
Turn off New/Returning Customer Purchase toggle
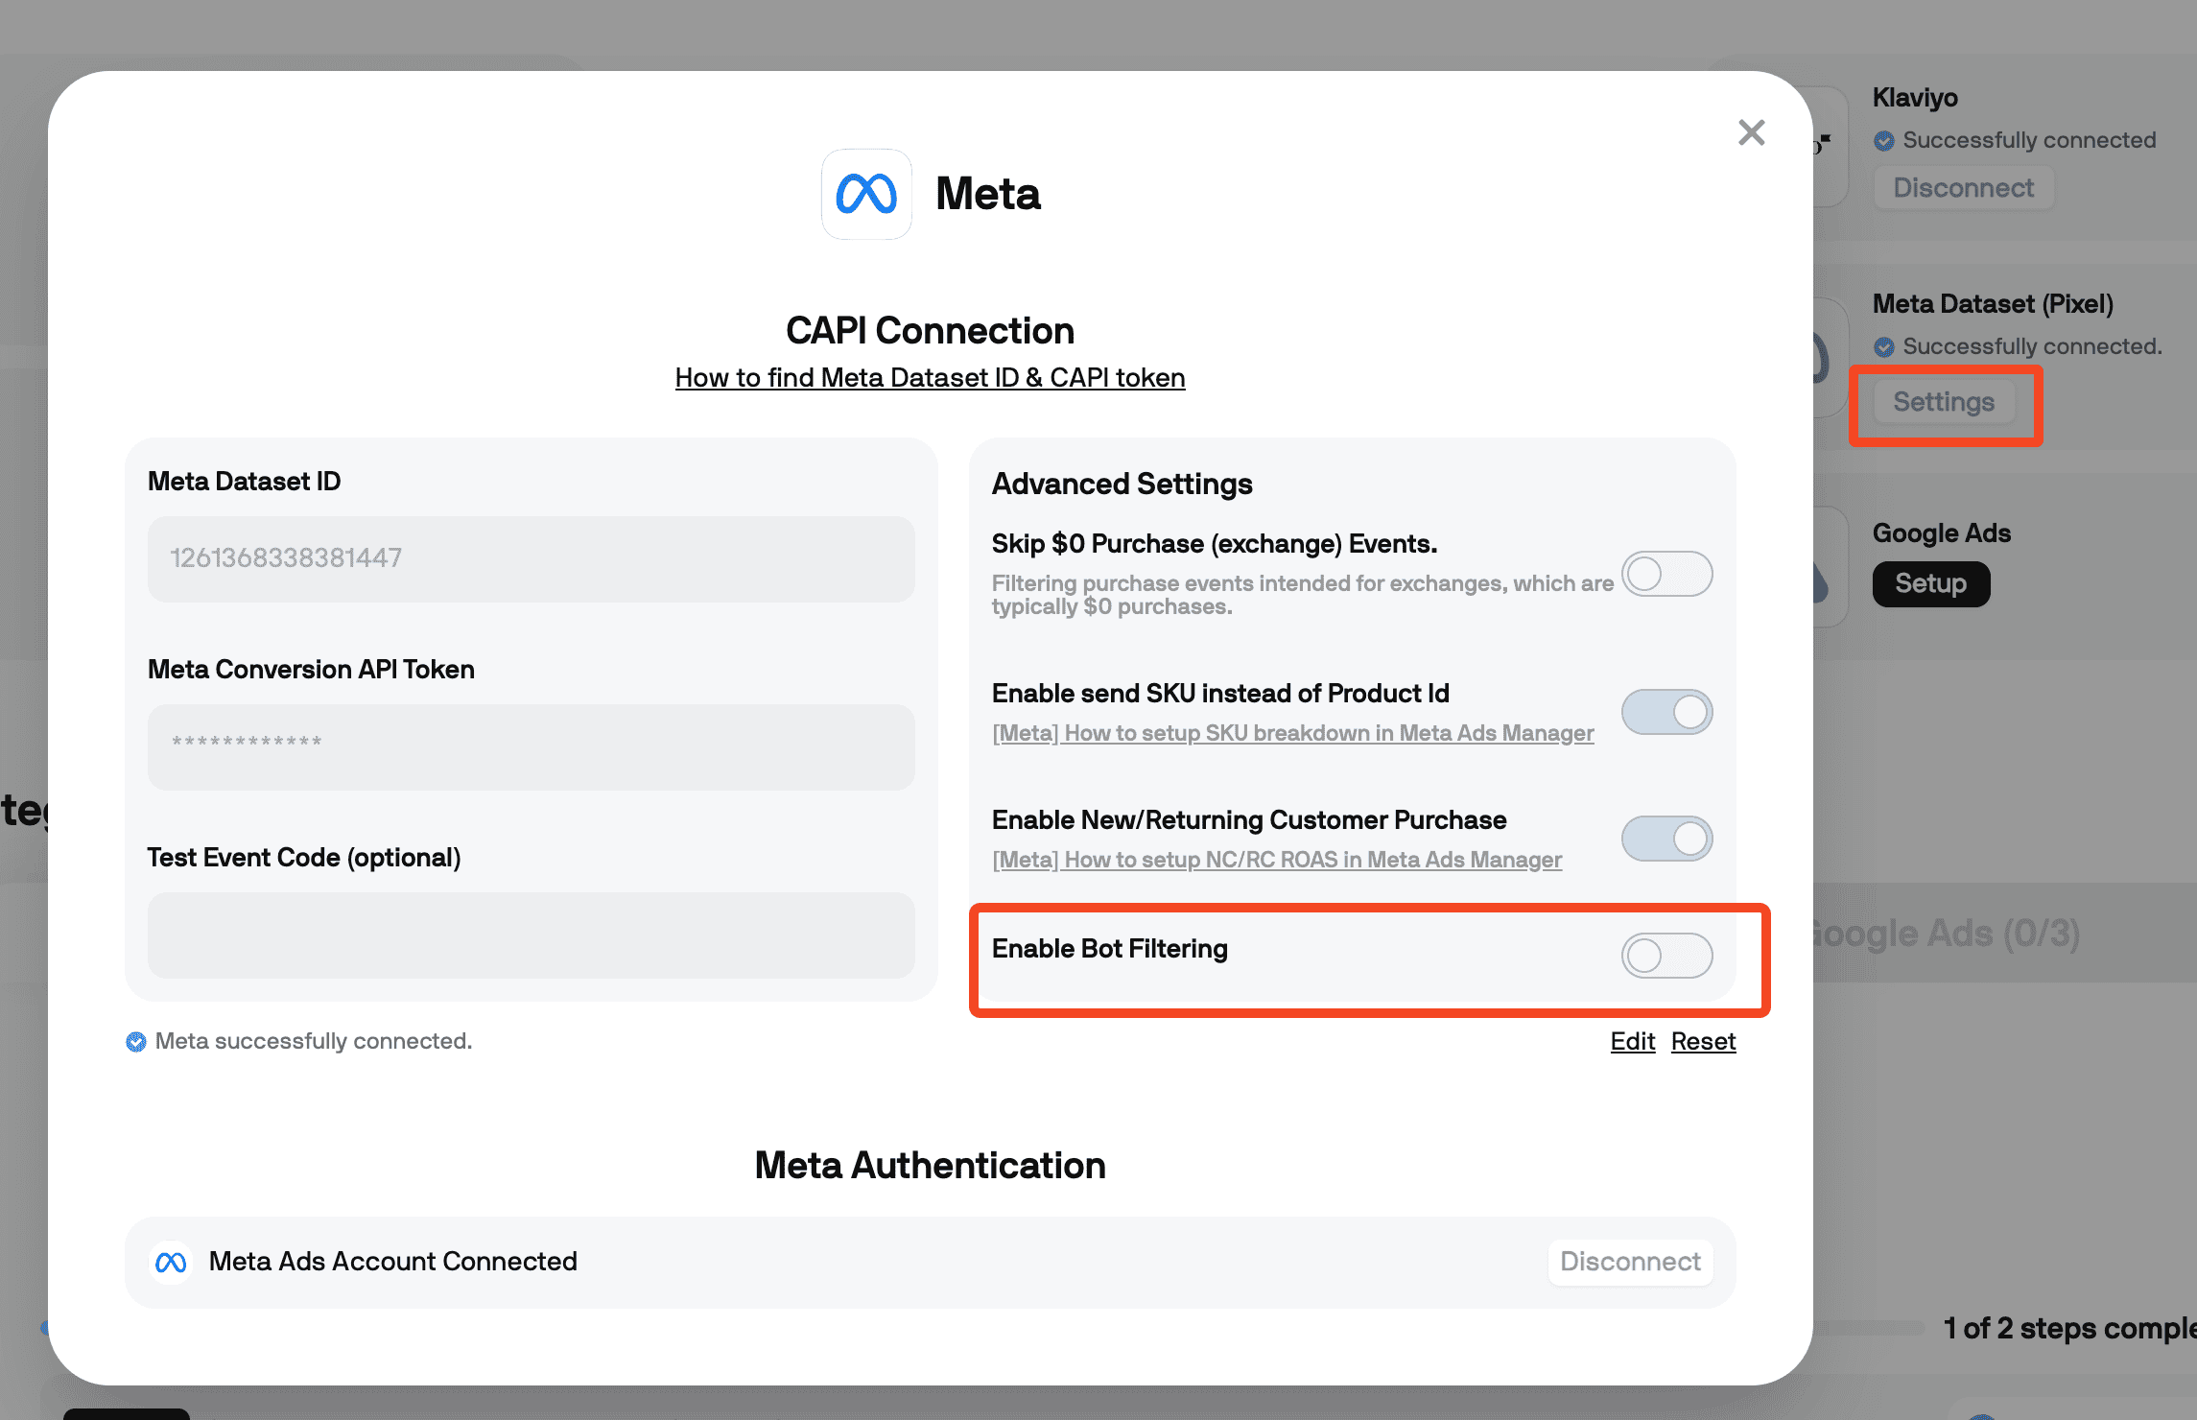tap(1666, 839)
